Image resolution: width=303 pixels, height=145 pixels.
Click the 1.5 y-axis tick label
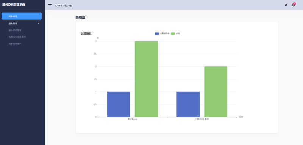(95, 79)
